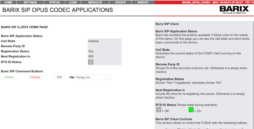Click the MA400_OPUS_CODEC device name

point(196,3)
